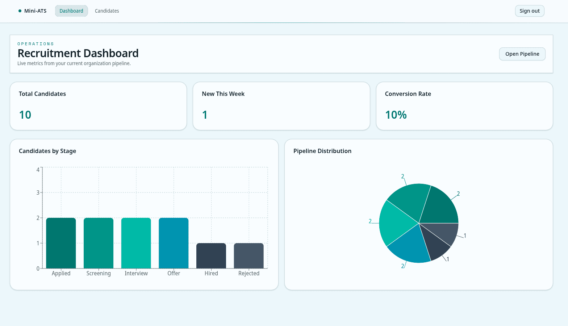Viewport: 568px width, 326px height.
Task: Click the Open Pipeline button
Action: point(522,54)
